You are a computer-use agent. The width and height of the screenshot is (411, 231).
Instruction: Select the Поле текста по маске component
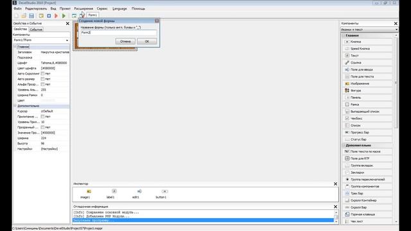click(x=367, y=151)
